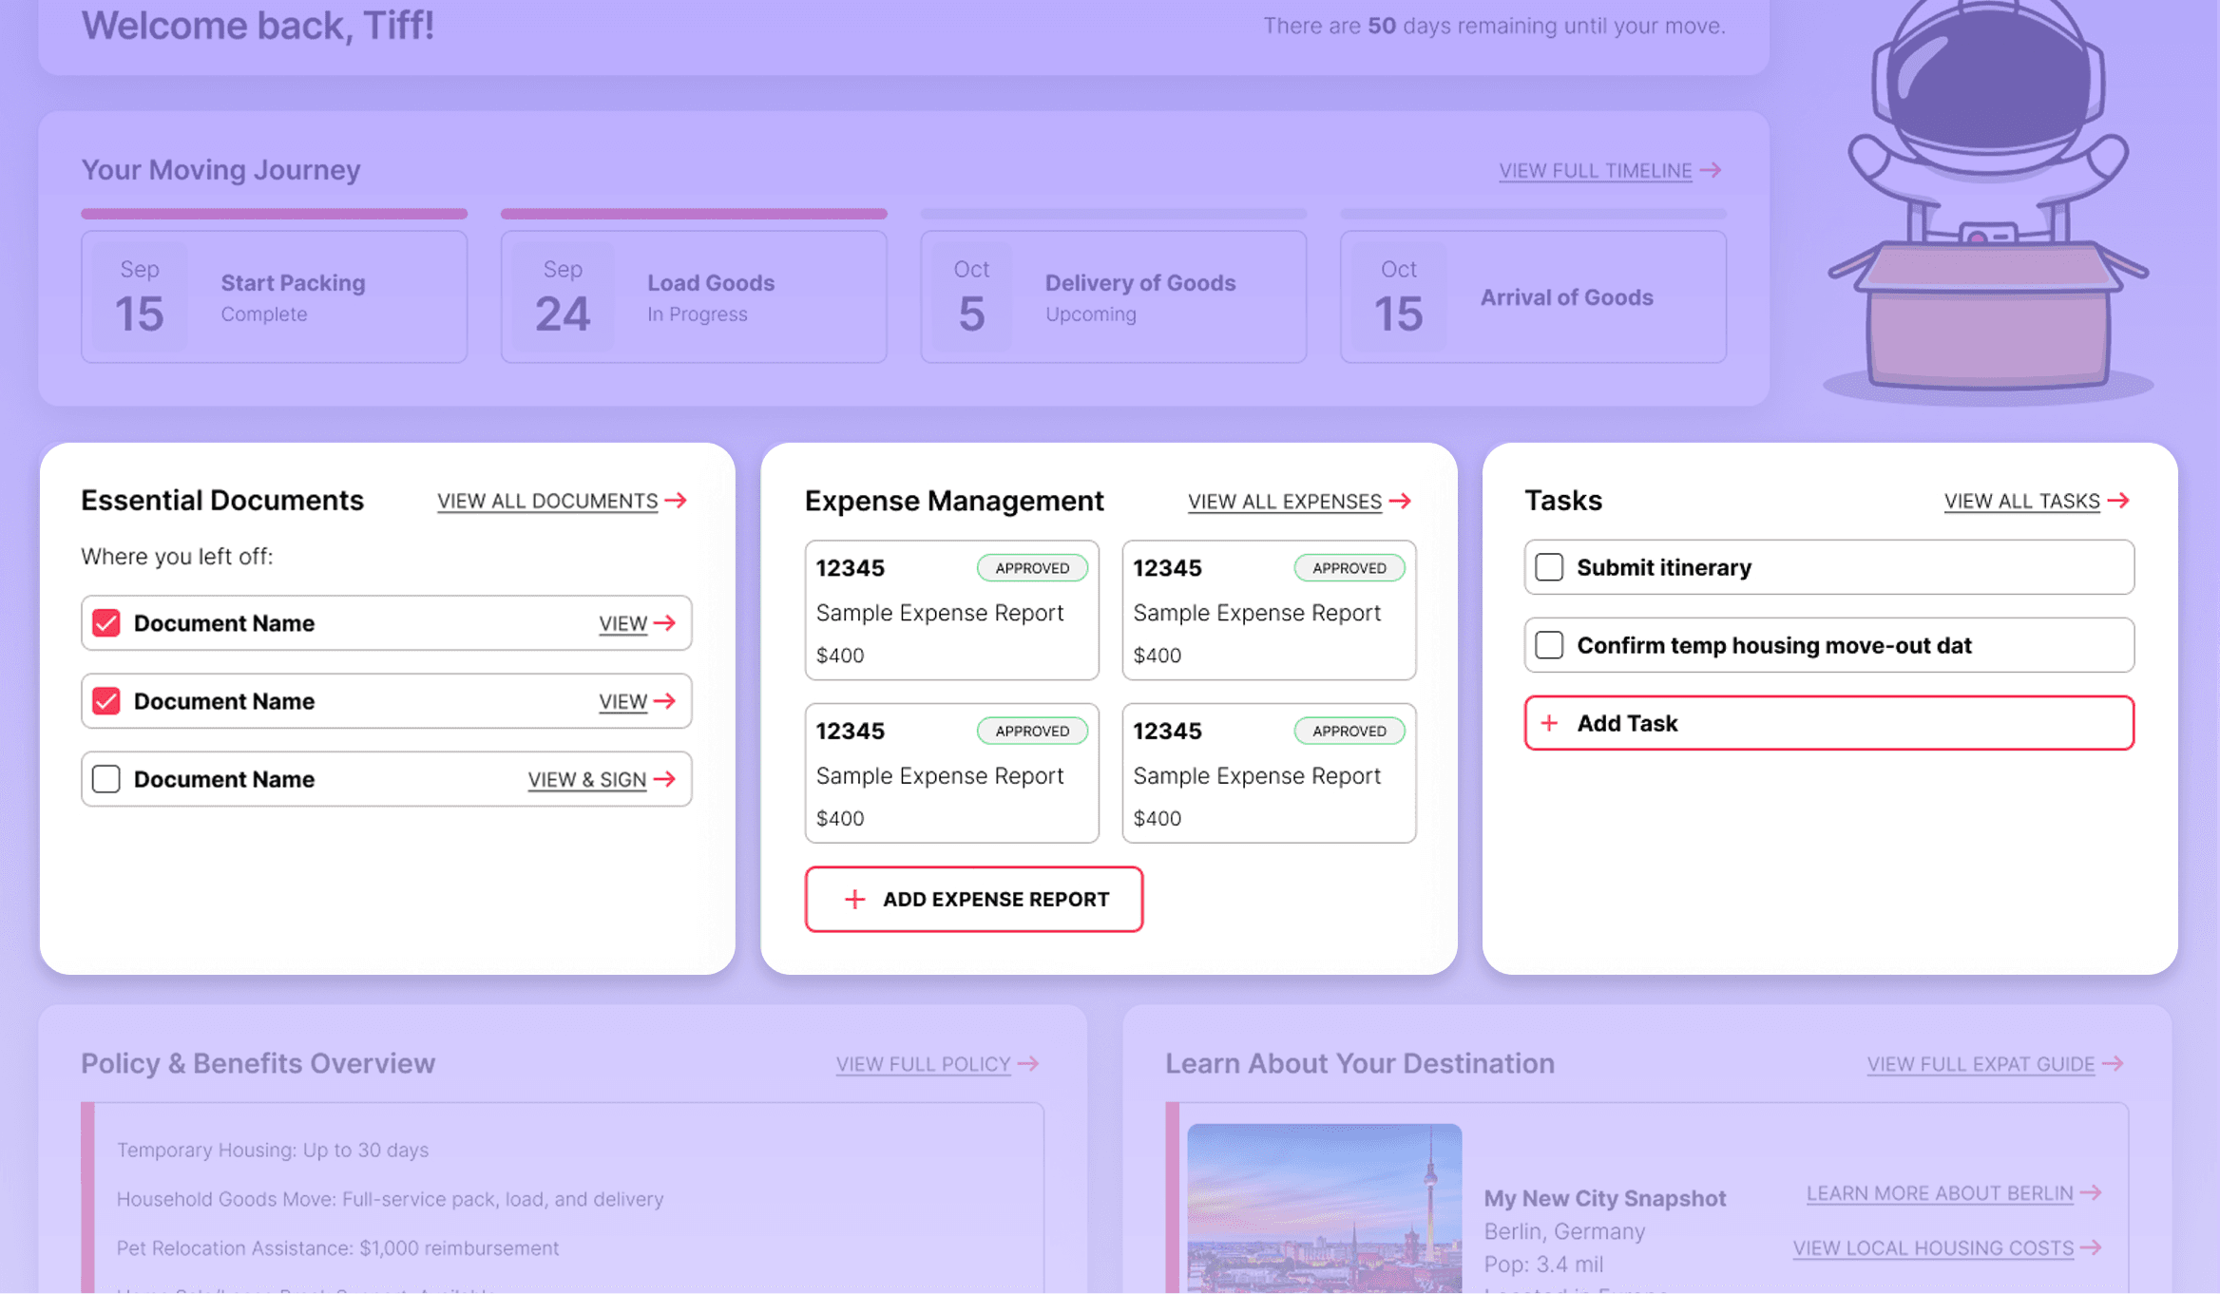Tick the Submit itinerary task checkbox
This screenshot has height=1294, width=2220.
1549,567
